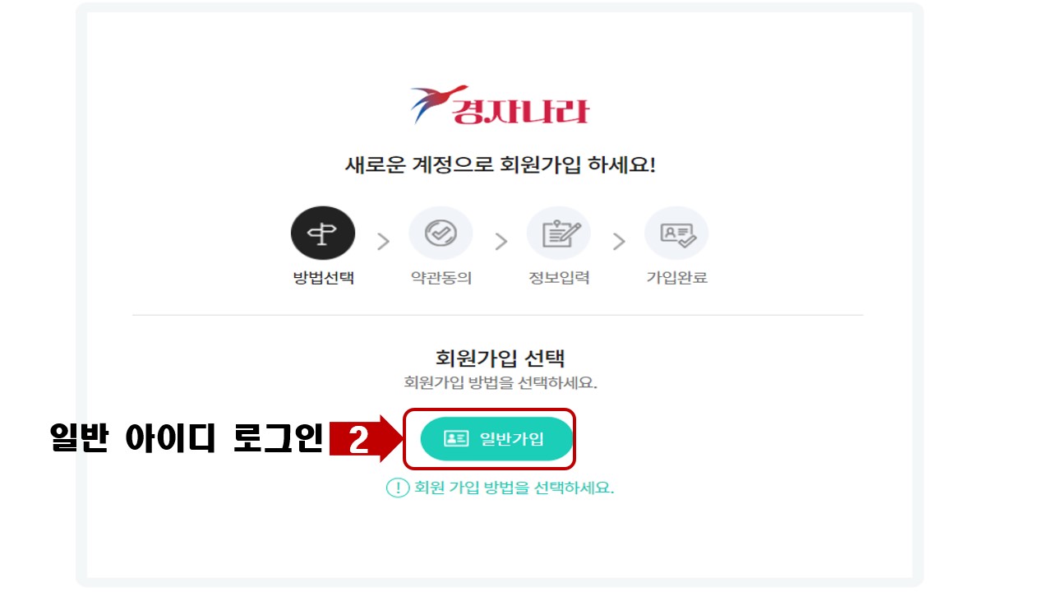Click the 회원 가입 방법을 선택하세요 notice text
Viewport: 1052px width, 592px height.
tap(514, 488)
